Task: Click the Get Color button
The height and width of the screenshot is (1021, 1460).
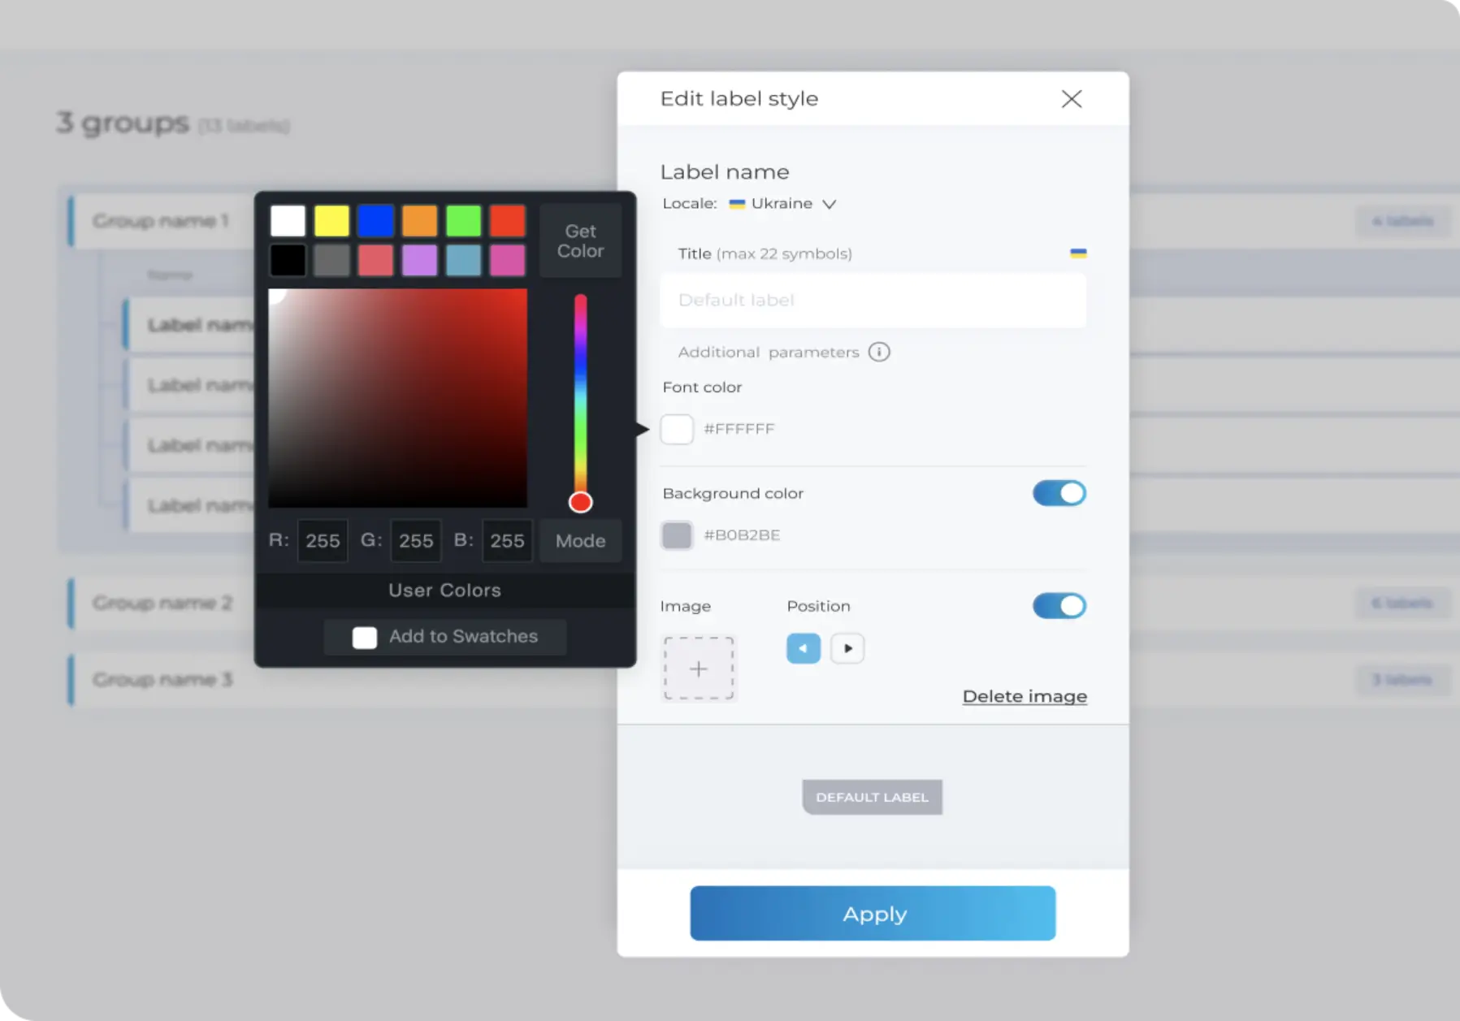Action: pyautogui.click(x=580, y=241)
